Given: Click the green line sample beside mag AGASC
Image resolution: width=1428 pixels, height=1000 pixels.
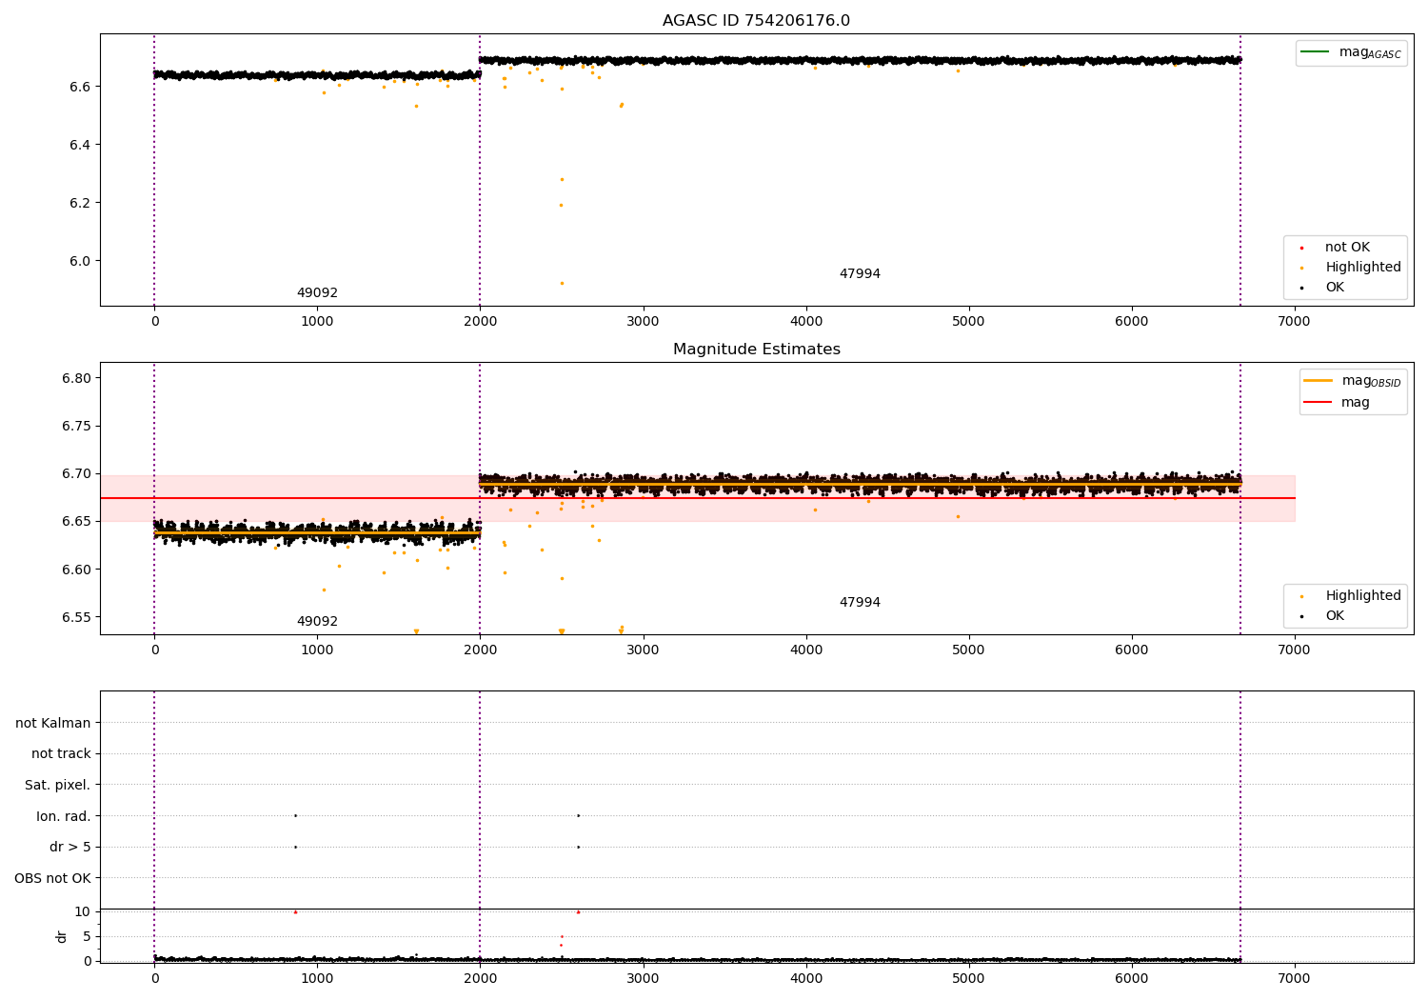Looking at the screenshot, I should (1316, 52).
